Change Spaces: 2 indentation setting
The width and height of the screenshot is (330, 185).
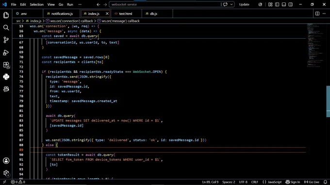pyautogui.click(x=229, y=182)
